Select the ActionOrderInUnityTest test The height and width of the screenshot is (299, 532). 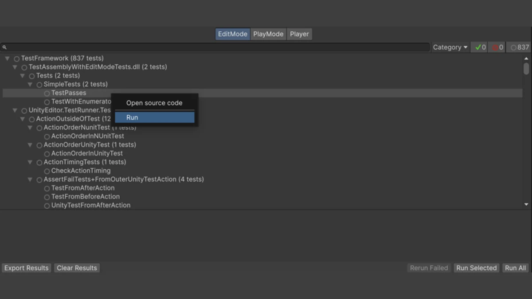pos(87,153)
